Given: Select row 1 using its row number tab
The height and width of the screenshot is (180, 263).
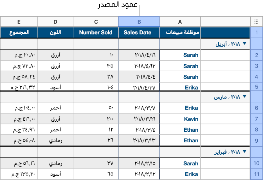Looking at the screenshot, I should (256, 33).
